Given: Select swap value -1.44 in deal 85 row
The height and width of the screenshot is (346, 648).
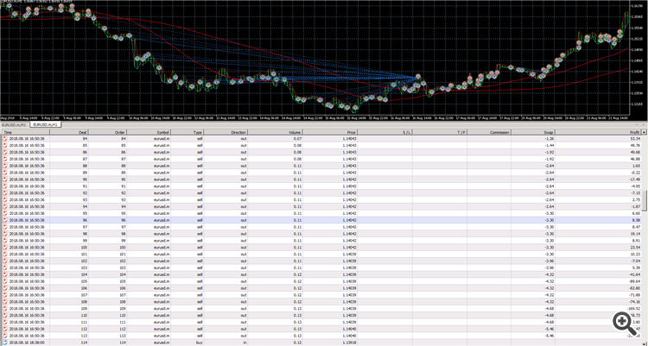Looking at the screenshot, I should pyautogui.click(x=550, y=145).
